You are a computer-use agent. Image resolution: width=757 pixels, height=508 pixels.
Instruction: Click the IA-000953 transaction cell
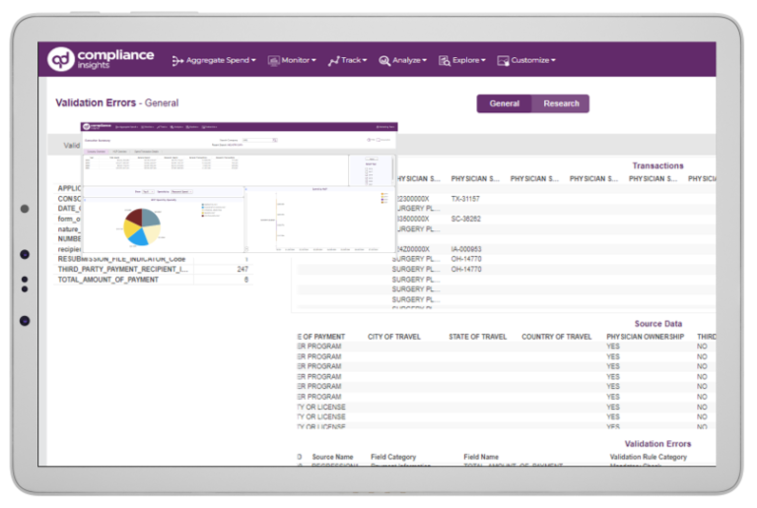click(x=466, y=249)
